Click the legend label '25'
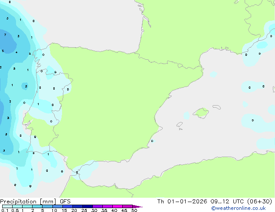Image resolution: width=275 pixels, height=212 pixels. pos(84,210)
